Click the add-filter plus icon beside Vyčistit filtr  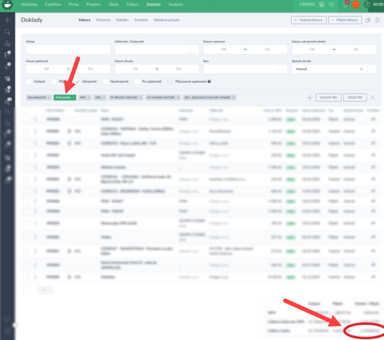coord(309,98)
